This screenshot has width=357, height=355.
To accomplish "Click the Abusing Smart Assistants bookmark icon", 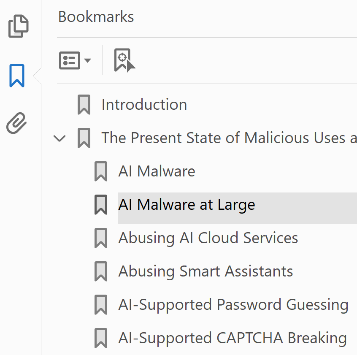I will coord(101,271).
